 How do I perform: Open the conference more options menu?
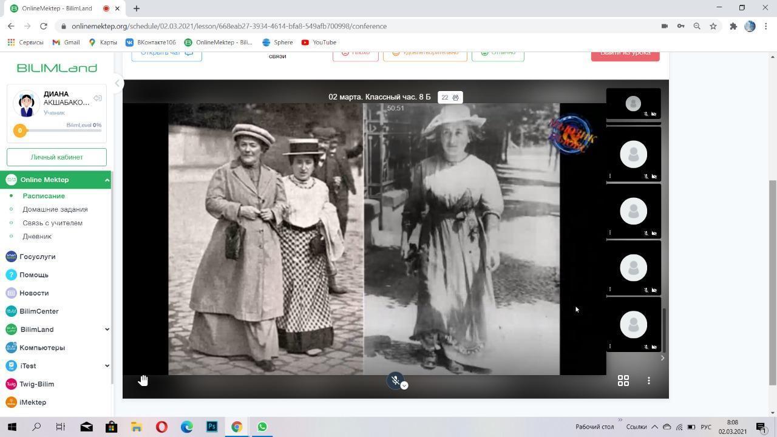648,381
